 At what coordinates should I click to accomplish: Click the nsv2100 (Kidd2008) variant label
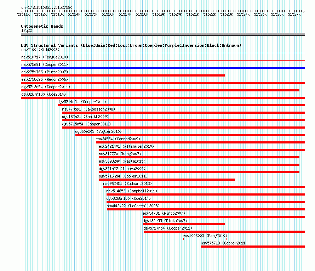click(x=40, y=50)
